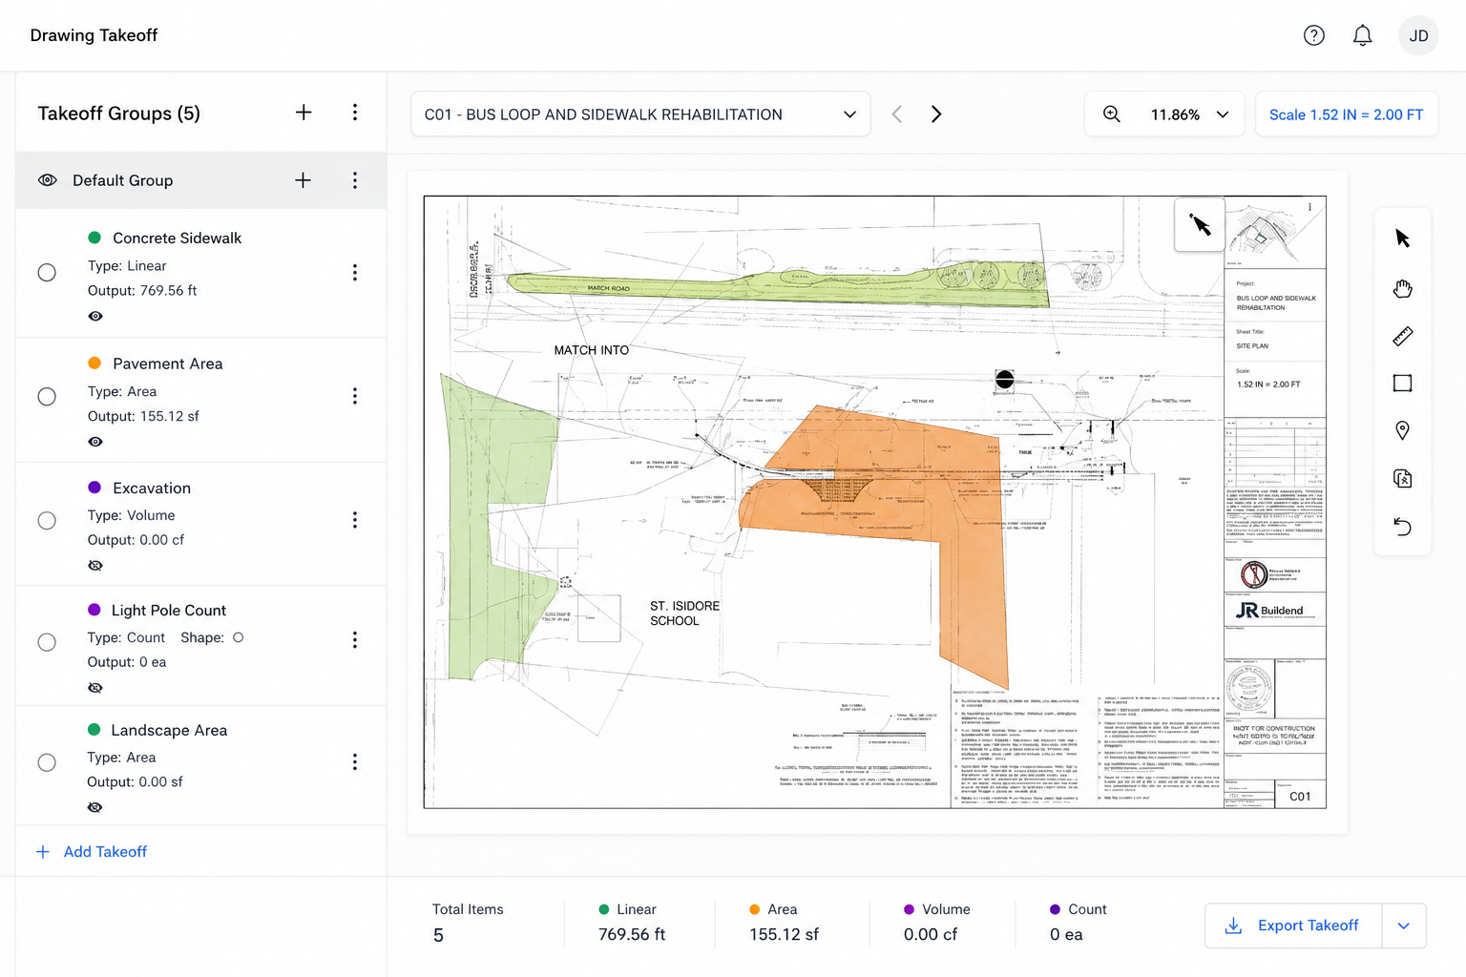The height and width of the screenshot is (977, 1466).
Task: Open notifications bell
Action: click(1362, 35)
